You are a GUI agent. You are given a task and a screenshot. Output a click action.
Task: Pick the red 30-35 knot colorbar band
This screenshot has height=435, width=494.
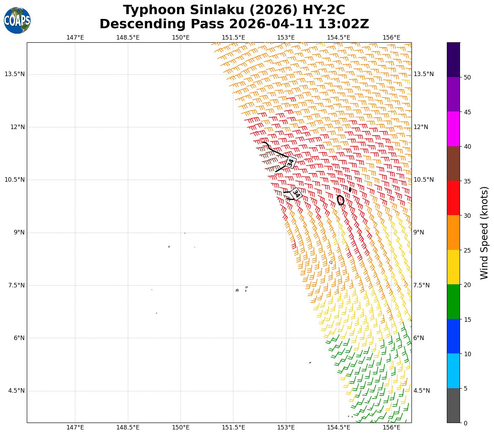(453, 198)
